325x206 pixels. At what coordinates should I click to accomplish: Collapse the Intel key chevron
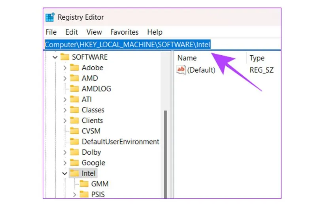pos(64,173)
